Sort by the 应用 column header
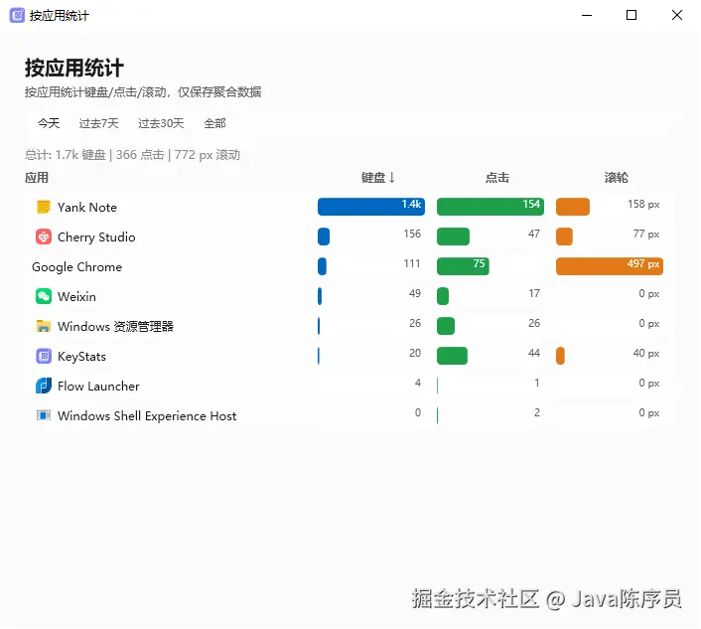The width and height of the screenshot is (701, 629). (x=37, y=178)
